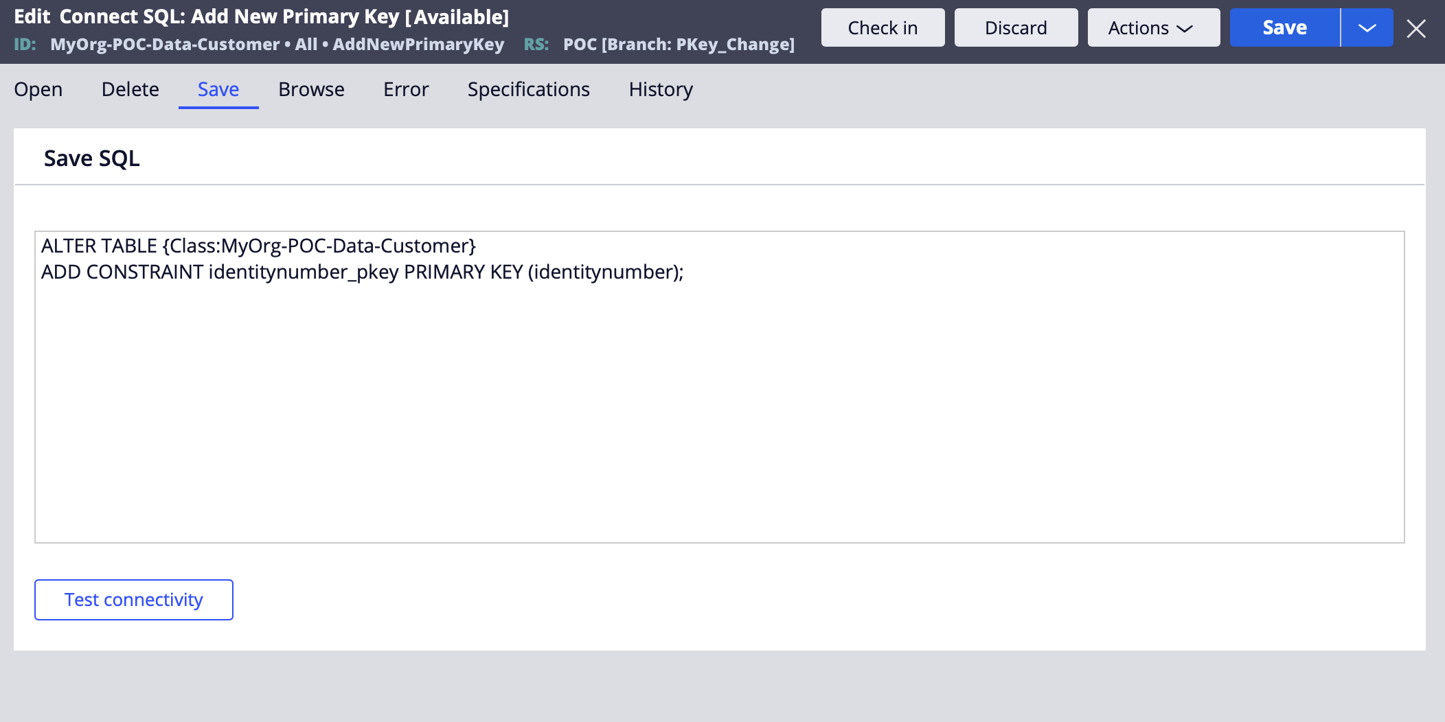Close the rule form with the X icon
The height and width of the screenshot is (722, 1445).
[1415, 29]
